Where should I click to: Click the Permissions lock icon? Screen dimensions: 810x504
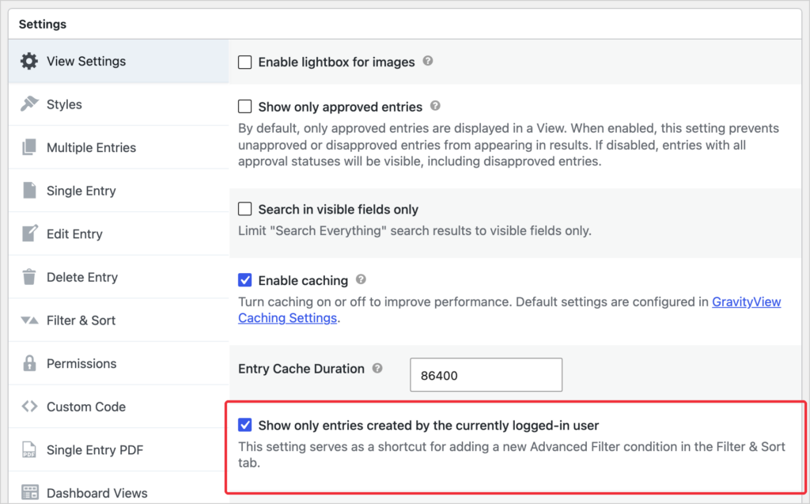click(29, 363)
